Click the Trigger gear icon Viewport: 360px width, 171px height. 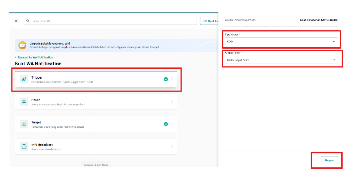(24, 79)
